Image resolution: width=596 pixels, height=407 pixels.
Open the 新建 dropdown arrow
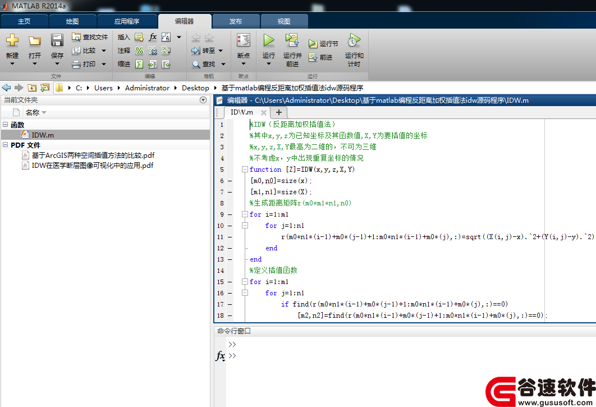point(12,63)
